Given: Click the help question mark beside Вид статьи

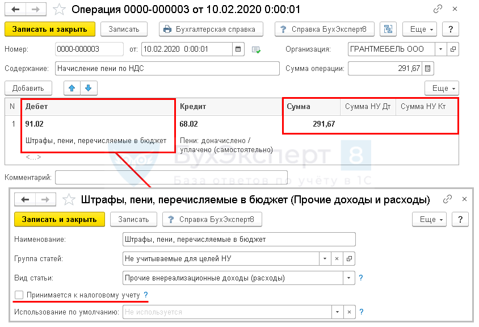Looking at the screenshot, I should pyautogui.click(x=361, y=278).
